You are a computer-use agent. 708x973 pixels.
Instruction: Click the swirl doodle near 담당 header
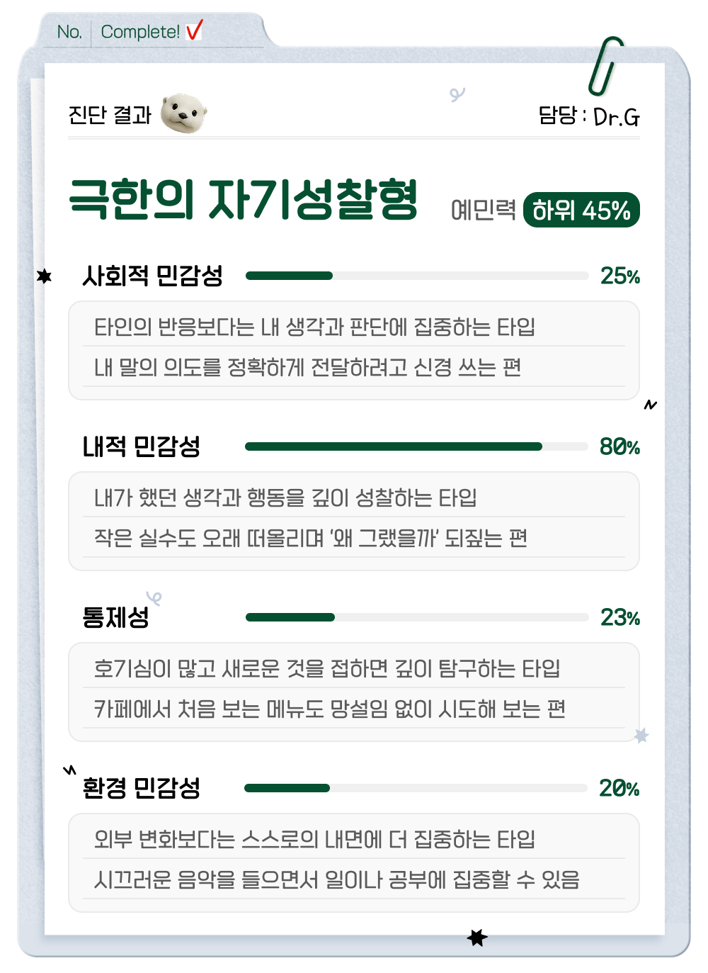[x=457, y=94]
